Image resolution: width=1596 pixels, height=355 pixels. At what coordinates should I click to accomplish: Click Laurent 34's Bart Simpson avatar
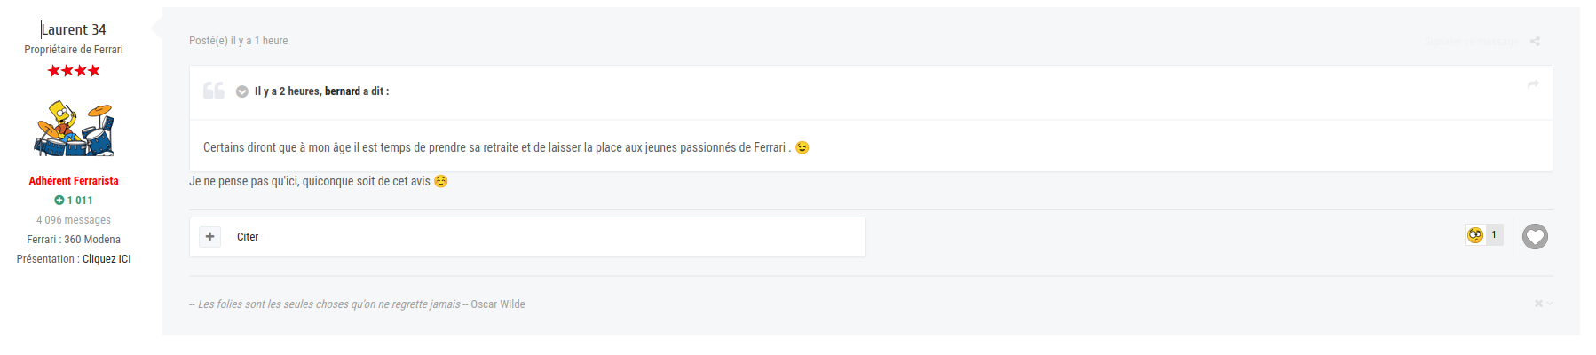[74, 128]
